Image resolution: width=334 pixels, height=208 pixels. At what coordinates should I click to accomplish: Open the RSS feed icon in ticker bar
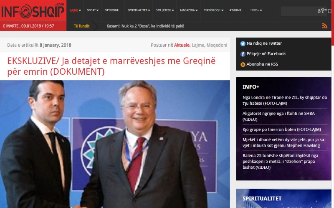325,26
